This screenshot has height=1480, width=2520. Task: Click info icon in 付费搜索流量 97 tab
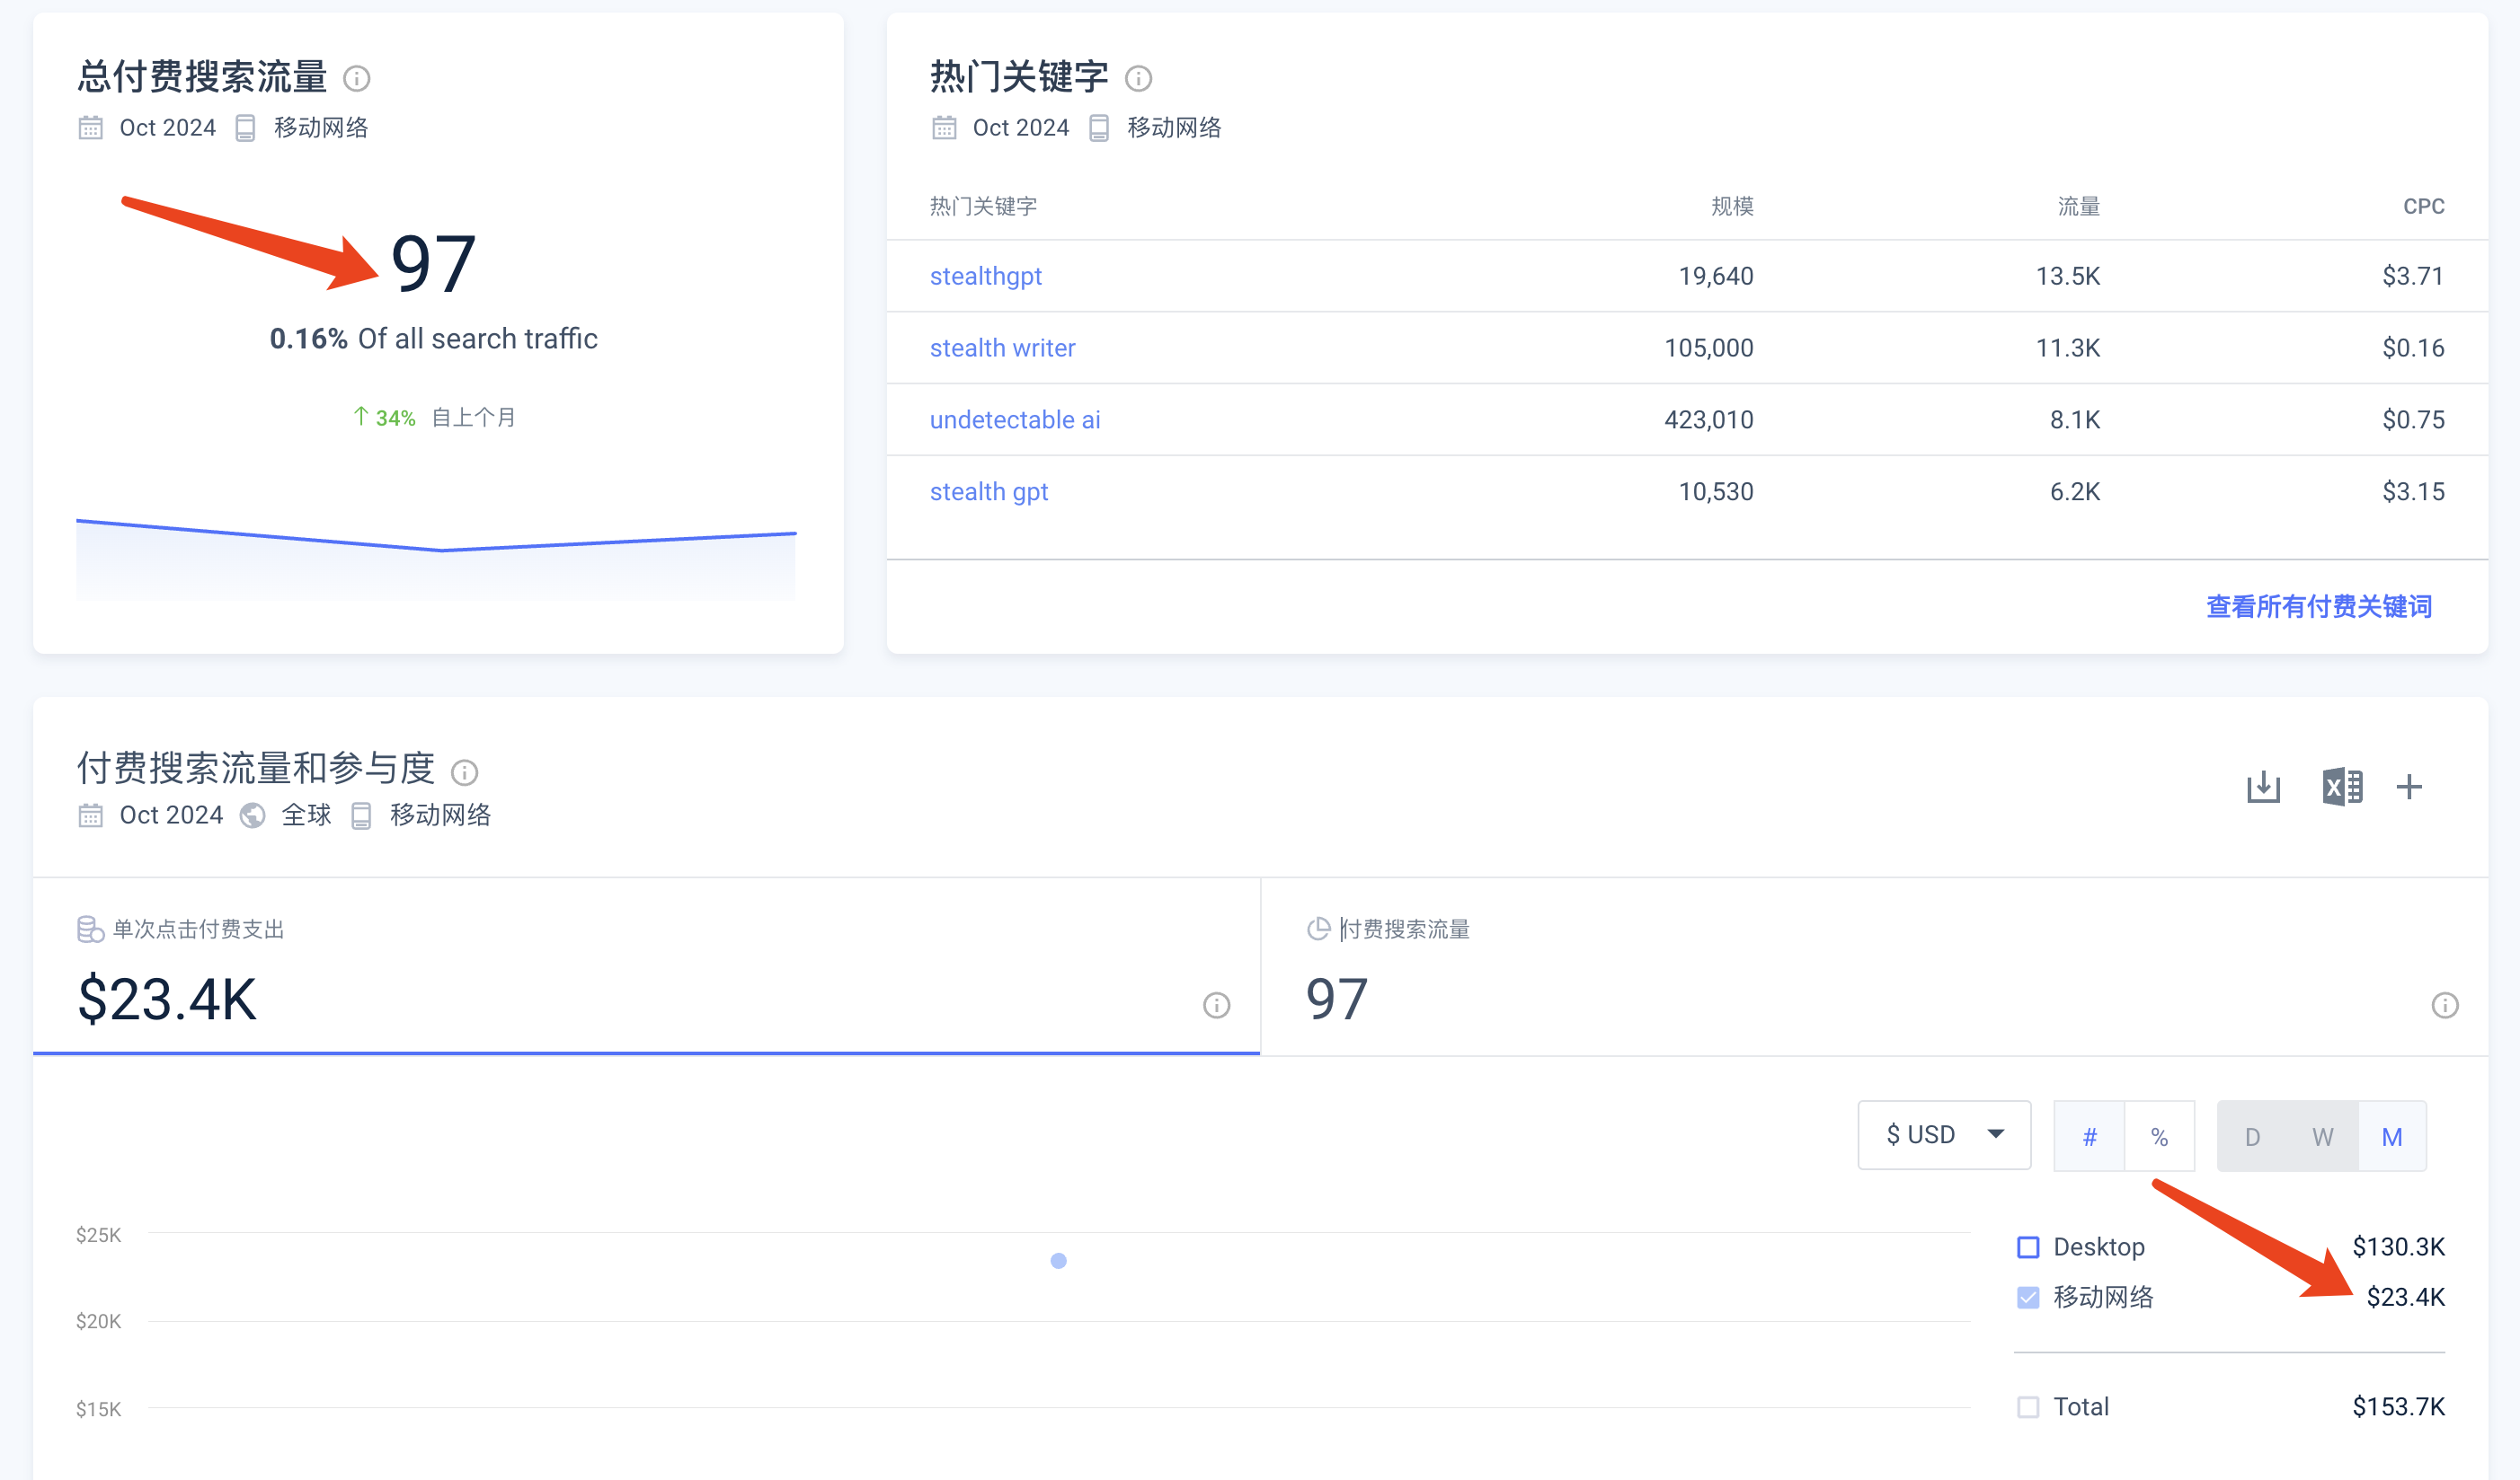tap(2444, 1004)
